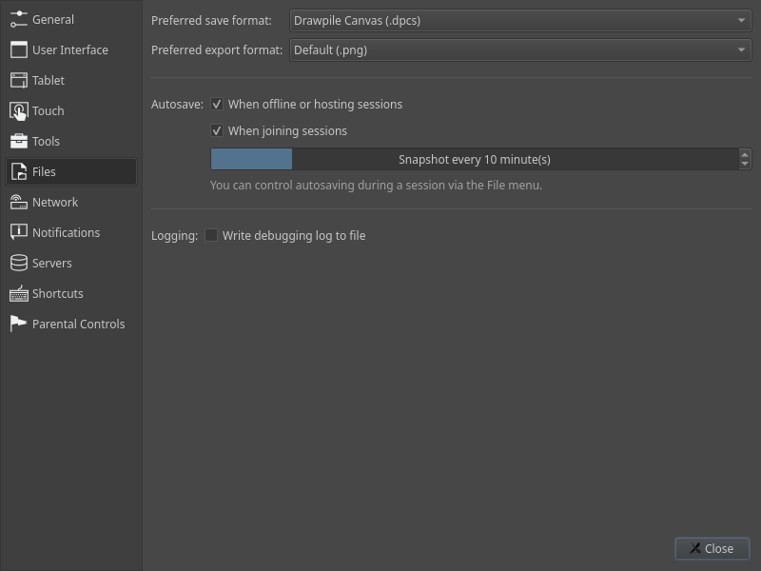
Task: Disable autosave when offline or hosting sessions
Action: coord(217,104)
